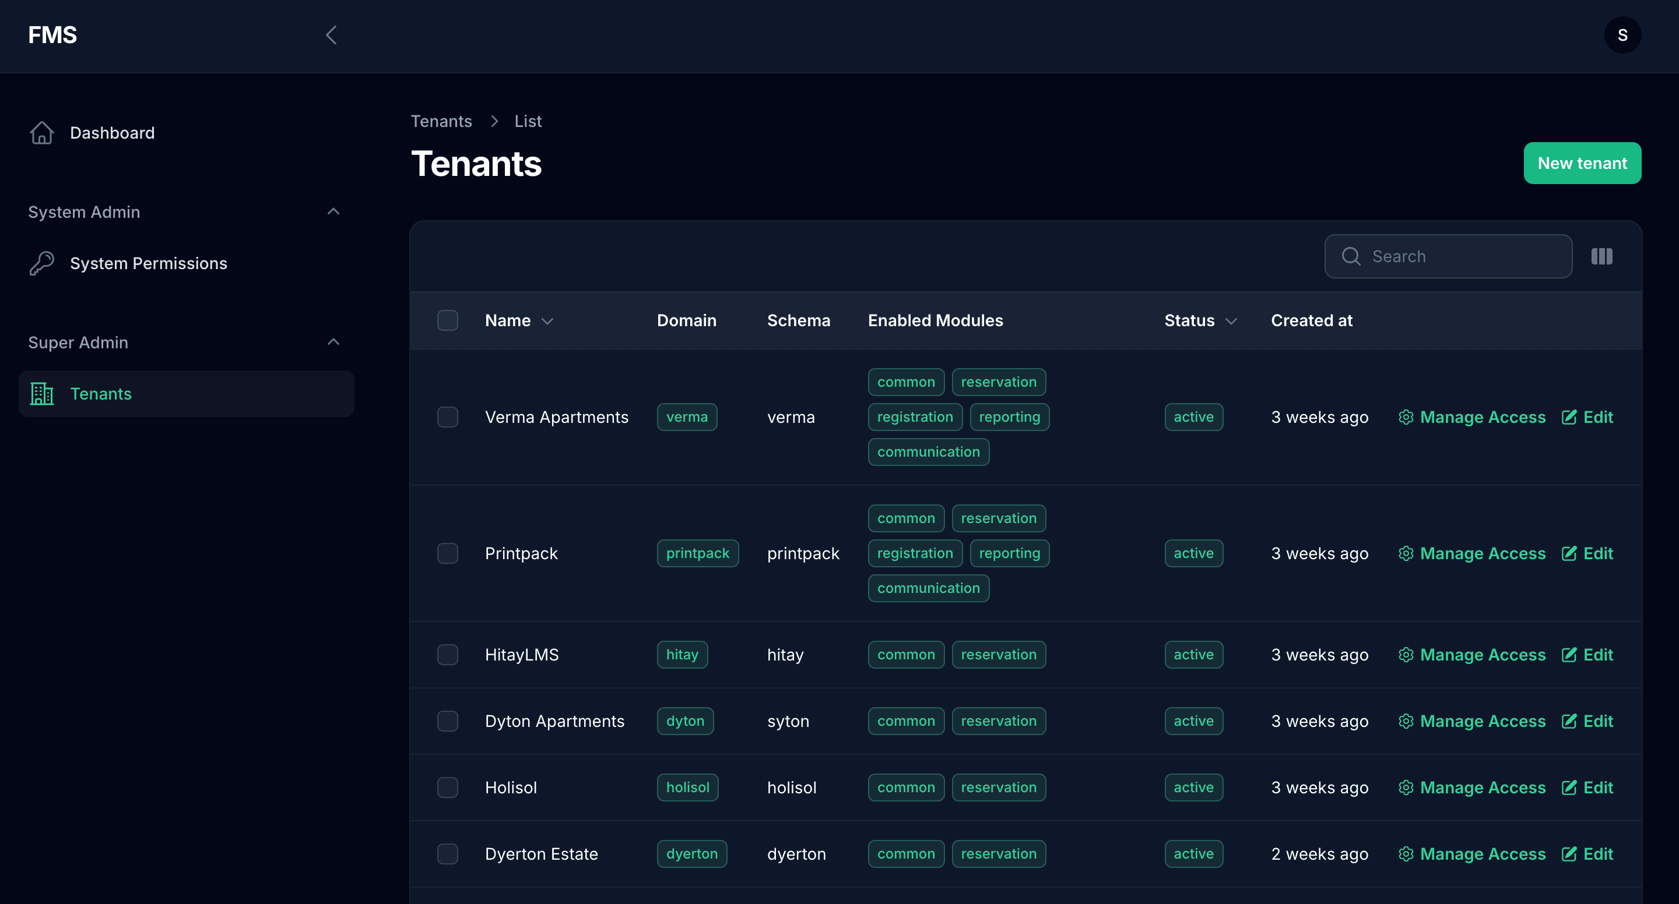Click the column layout icon right of search

pos(1601,256)
